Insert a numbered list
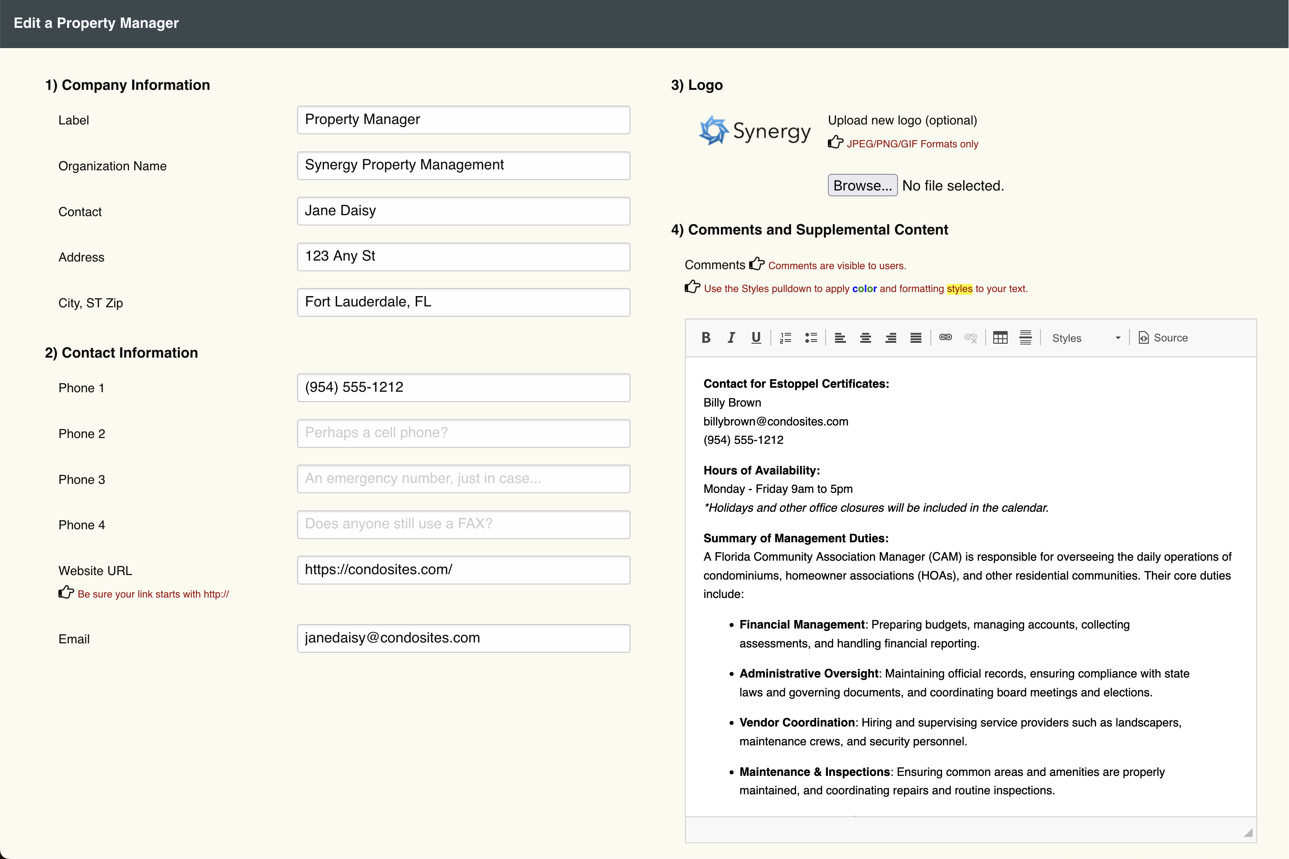Image resolution: width=1289 pixels, height=859 pixels. coord(785,338)
